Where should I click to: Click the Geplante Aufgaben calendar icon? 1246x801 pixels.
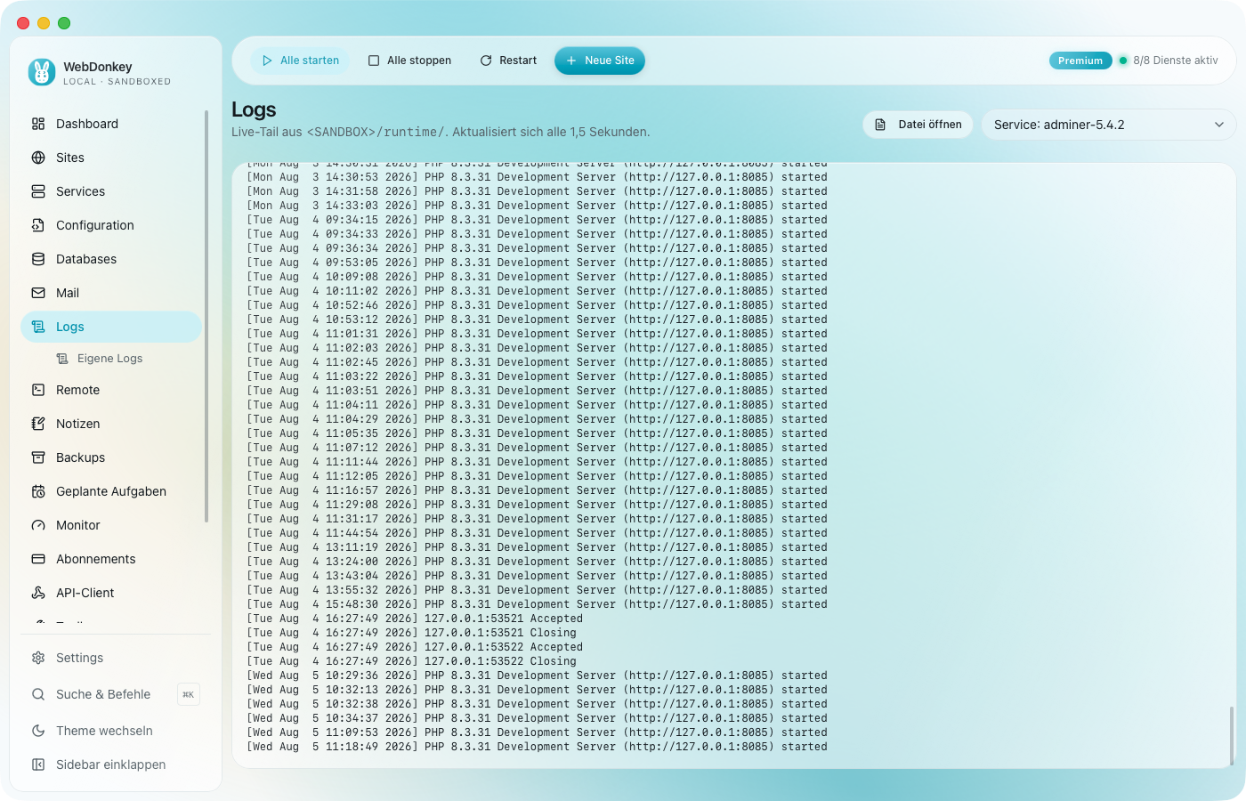[38, 491]
